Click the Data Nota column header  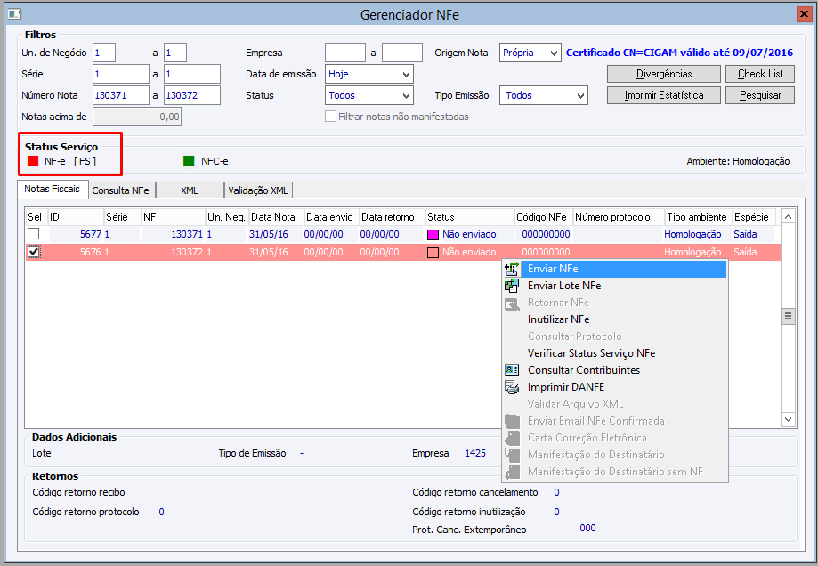[x=277, y=217]
